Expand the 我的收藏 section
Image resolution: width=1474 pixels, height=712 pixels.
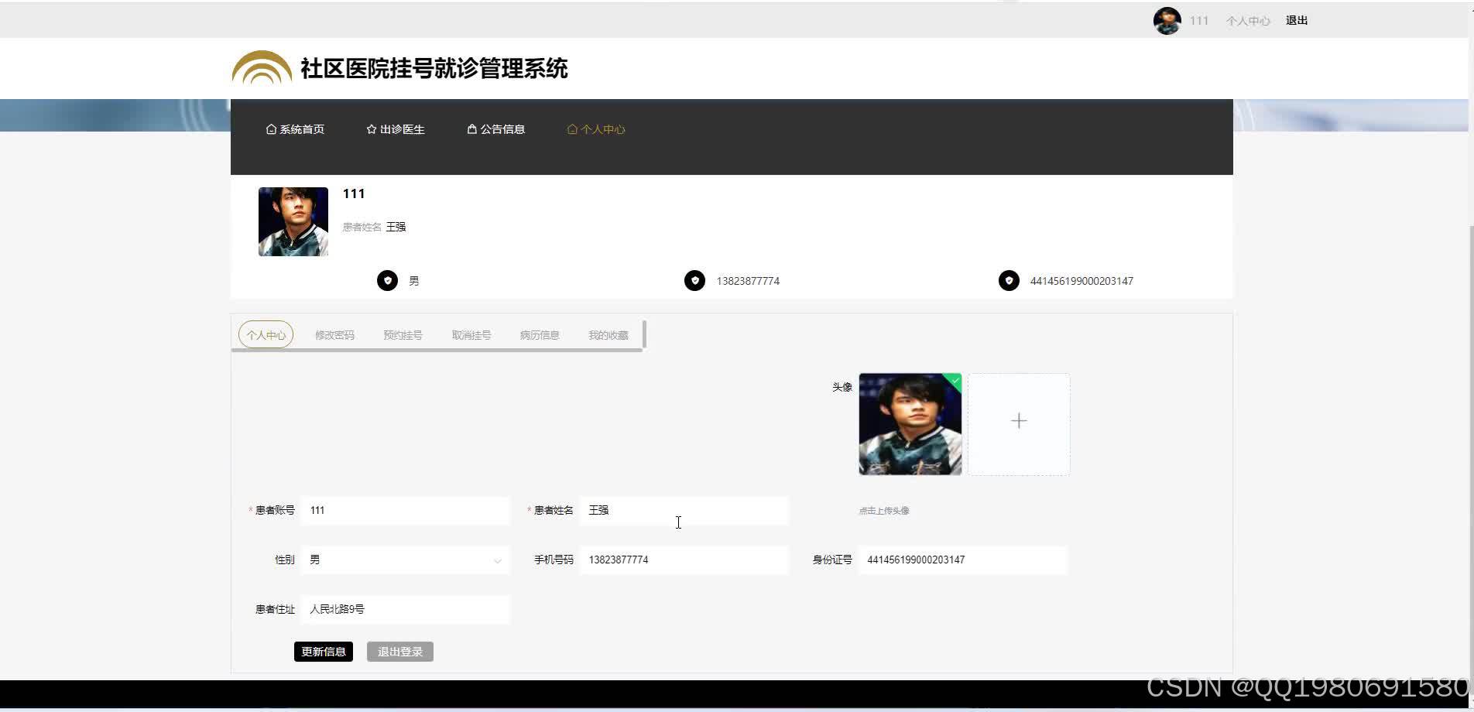[x=607, y=334]
